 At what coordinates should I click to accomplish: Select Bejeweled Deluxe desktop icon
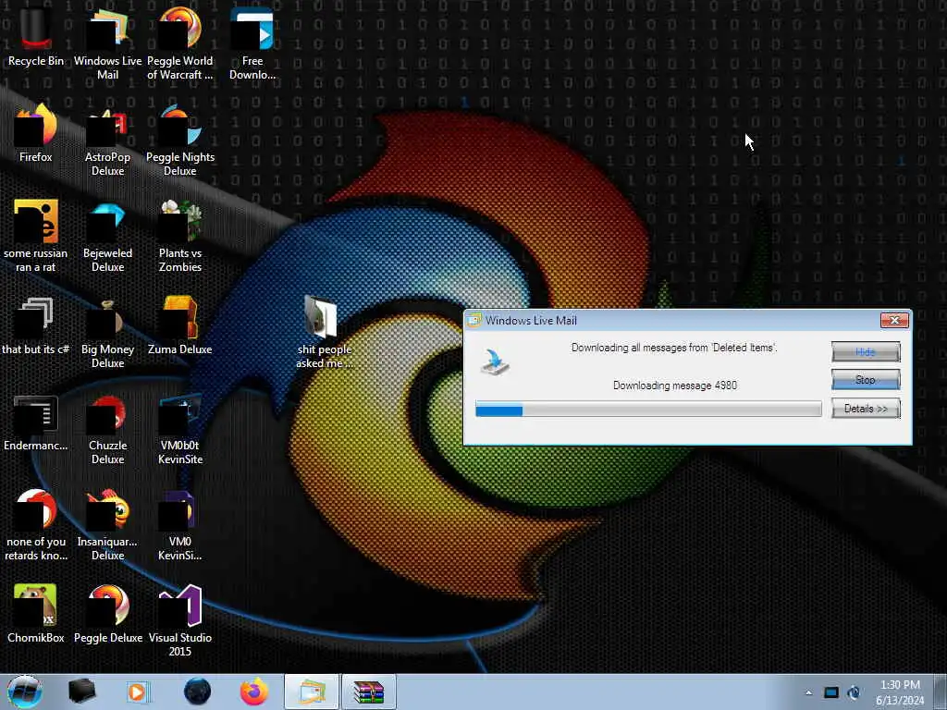(107, 236)
